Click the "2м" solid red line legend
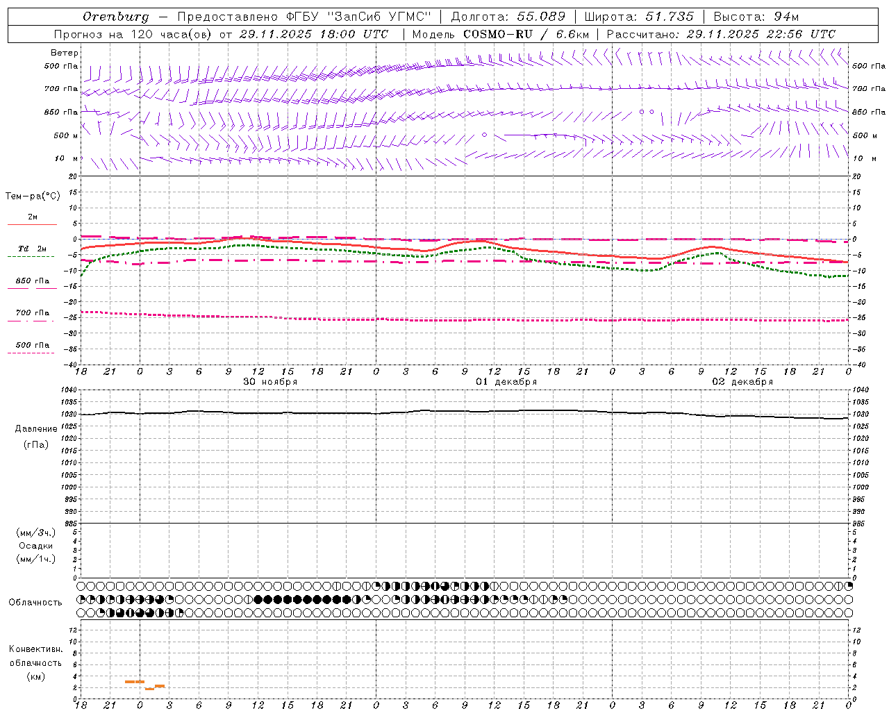 (32, 219)
